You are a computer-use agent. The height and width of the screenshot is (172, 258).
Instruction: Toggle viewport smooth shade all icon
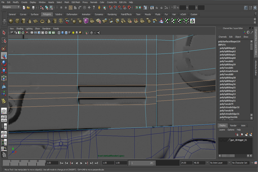pos(62,33)
